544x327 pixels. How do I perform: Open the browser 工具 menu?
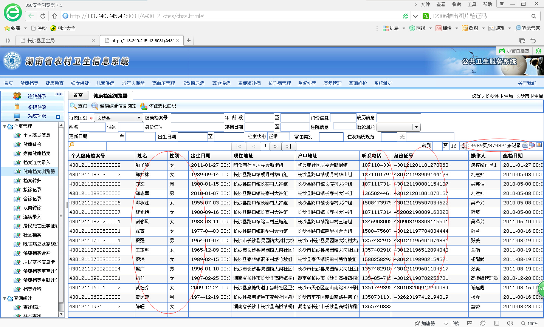pos(472,5)
